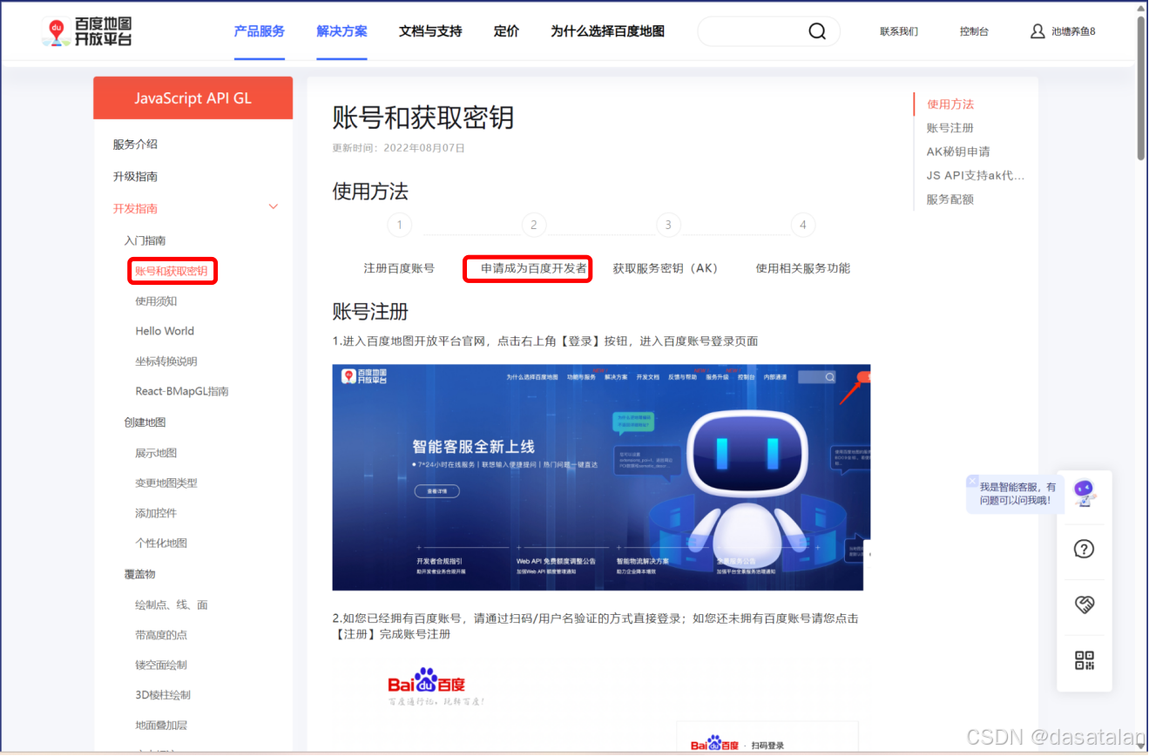Jump to 服务配额 in page outline
This screenshot has height=756, width=1149.
click(x=950, y=199)
